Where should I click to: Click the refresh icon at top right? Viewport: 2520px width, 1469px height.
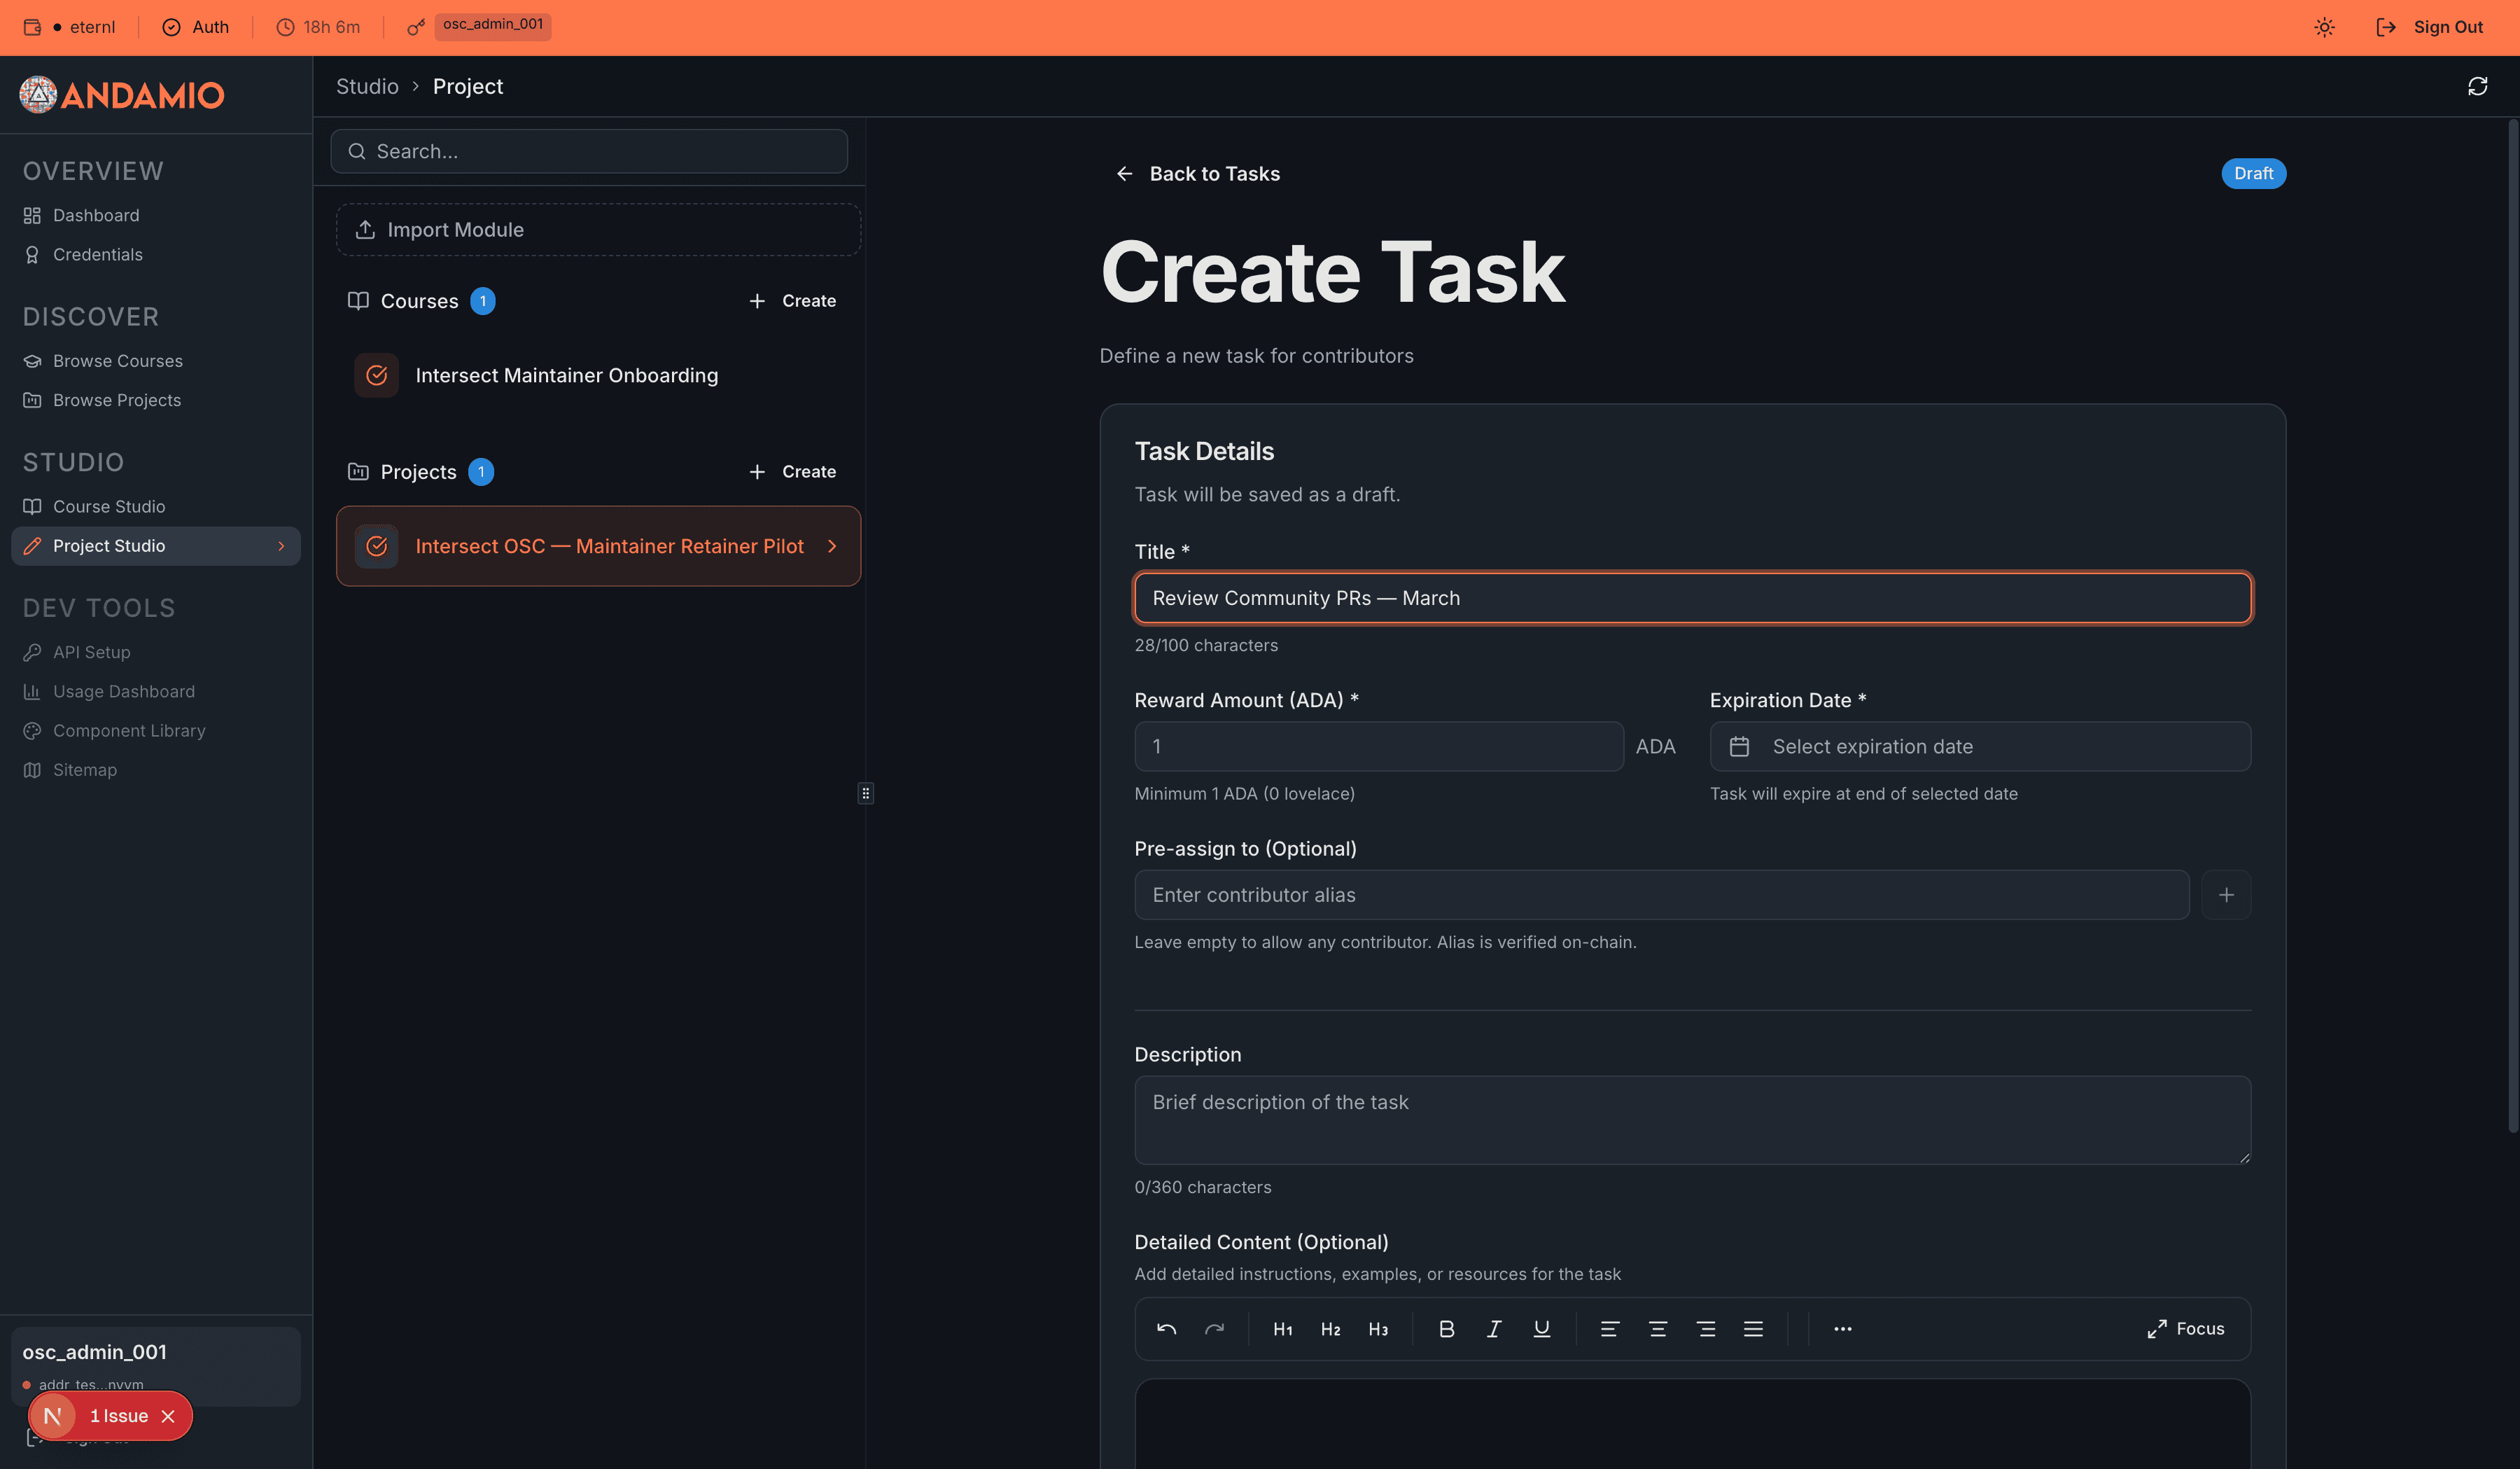2477,87
